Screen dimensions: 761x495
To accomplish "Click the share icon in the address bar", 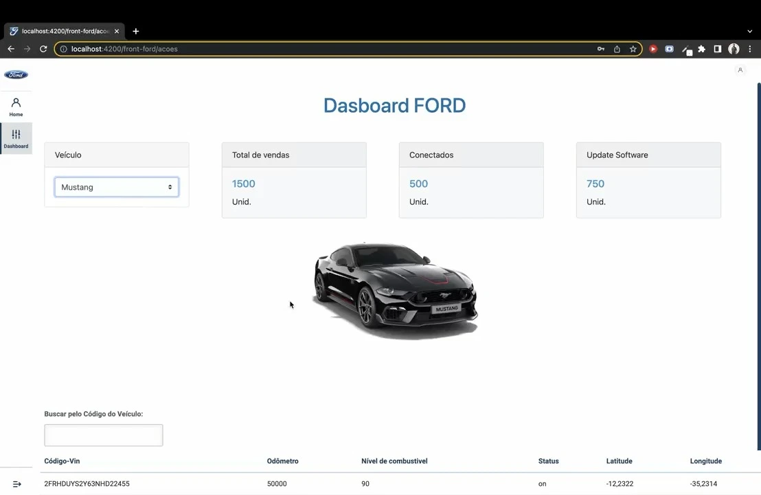I will 616,49.
